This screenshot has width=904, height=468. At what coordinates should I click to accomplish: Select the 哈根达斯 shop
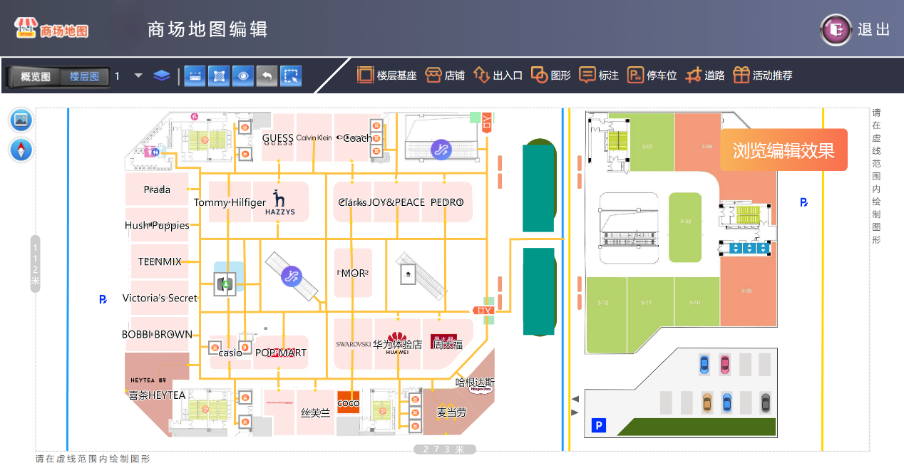coord(475,383)
